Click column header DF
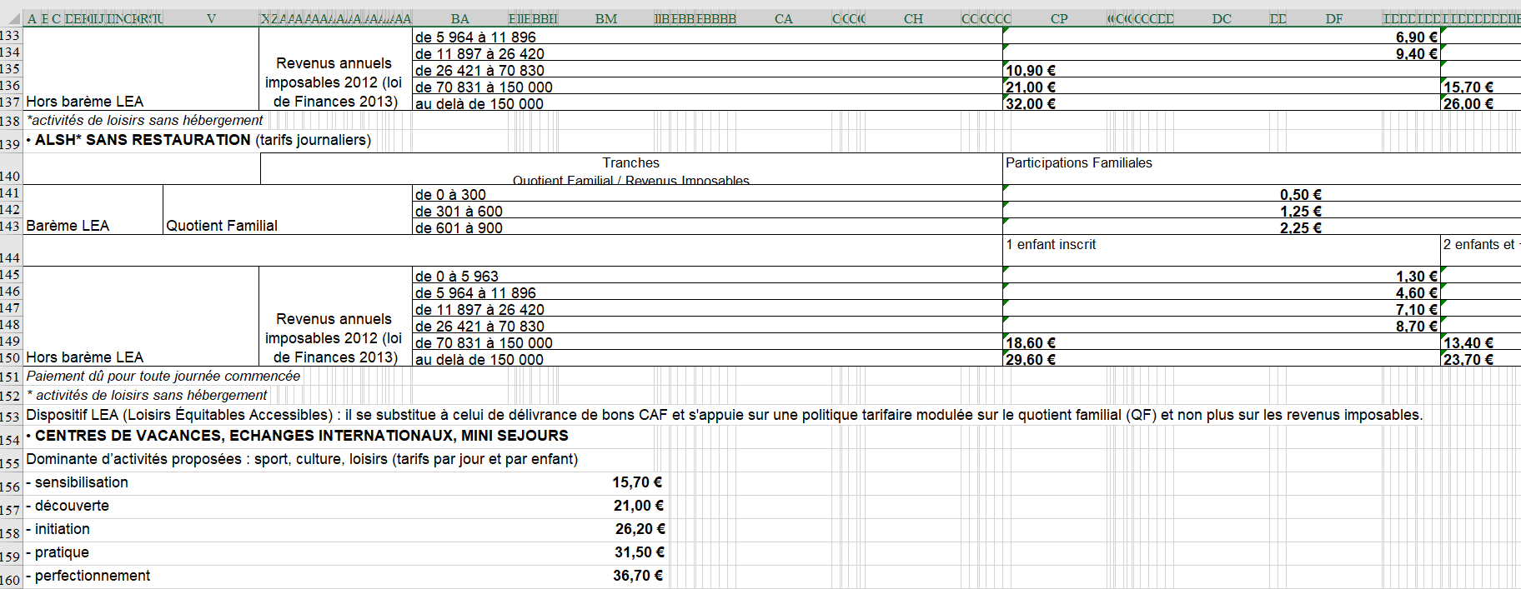This screenshot has width=1521, height=589. [1333, 18]
